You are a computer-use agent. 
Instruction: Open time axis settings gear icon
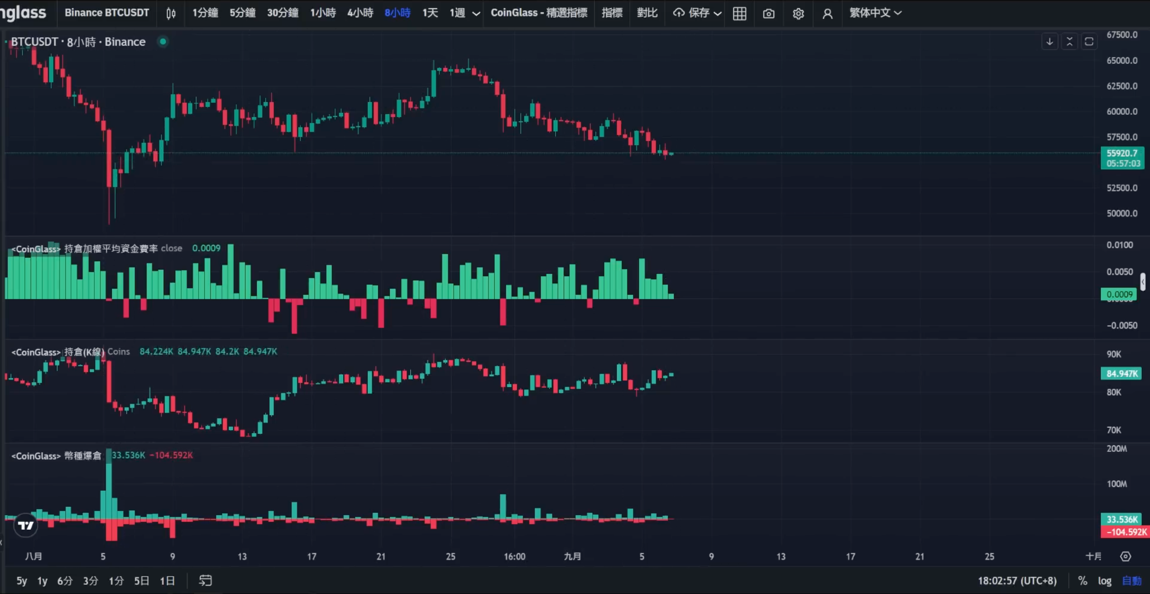pyautogui.click(x=1125, y=556)
